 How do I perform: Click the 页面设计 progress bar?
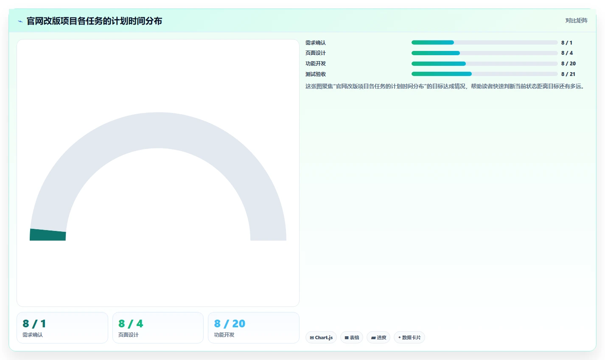point(485,53)
